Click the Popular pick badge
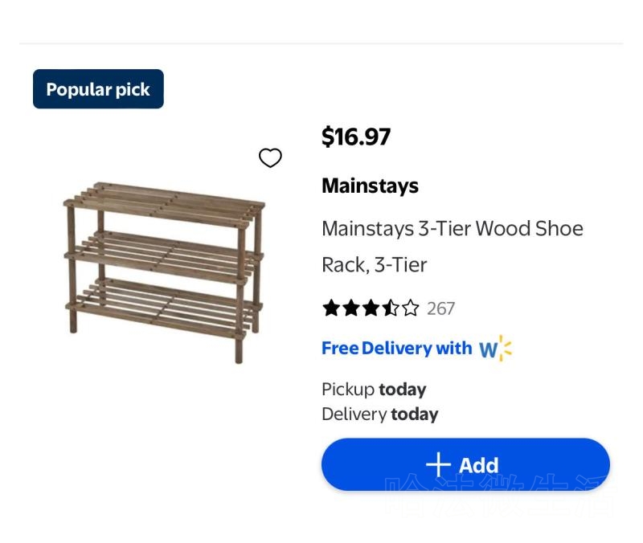This screenshot has height=543, width=643. (98, 89)
